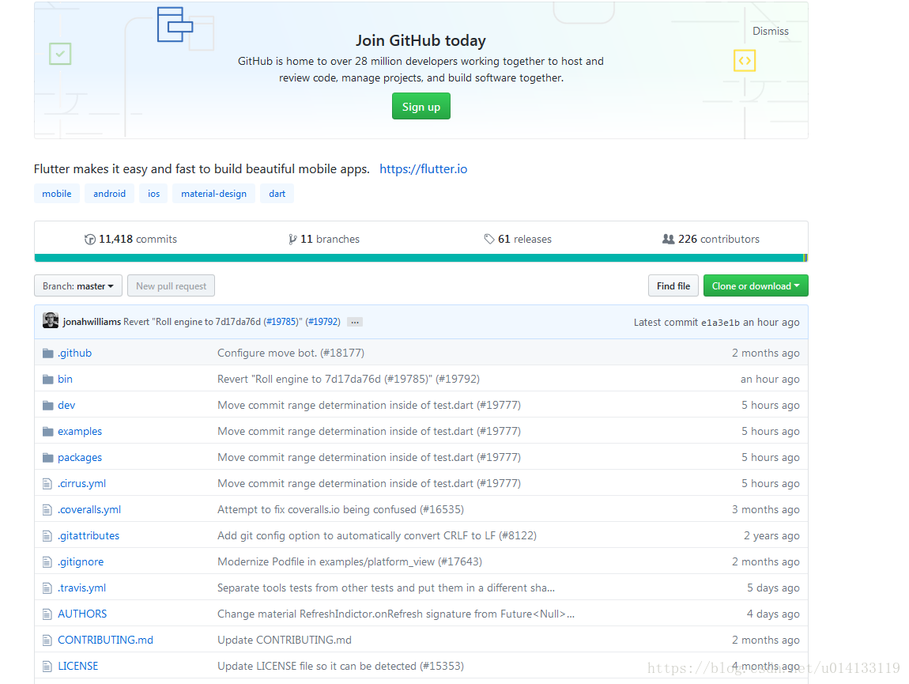Viewport: 909px width, 684px height.
Task: Click the New pull request button
Action: click(171, 286)
